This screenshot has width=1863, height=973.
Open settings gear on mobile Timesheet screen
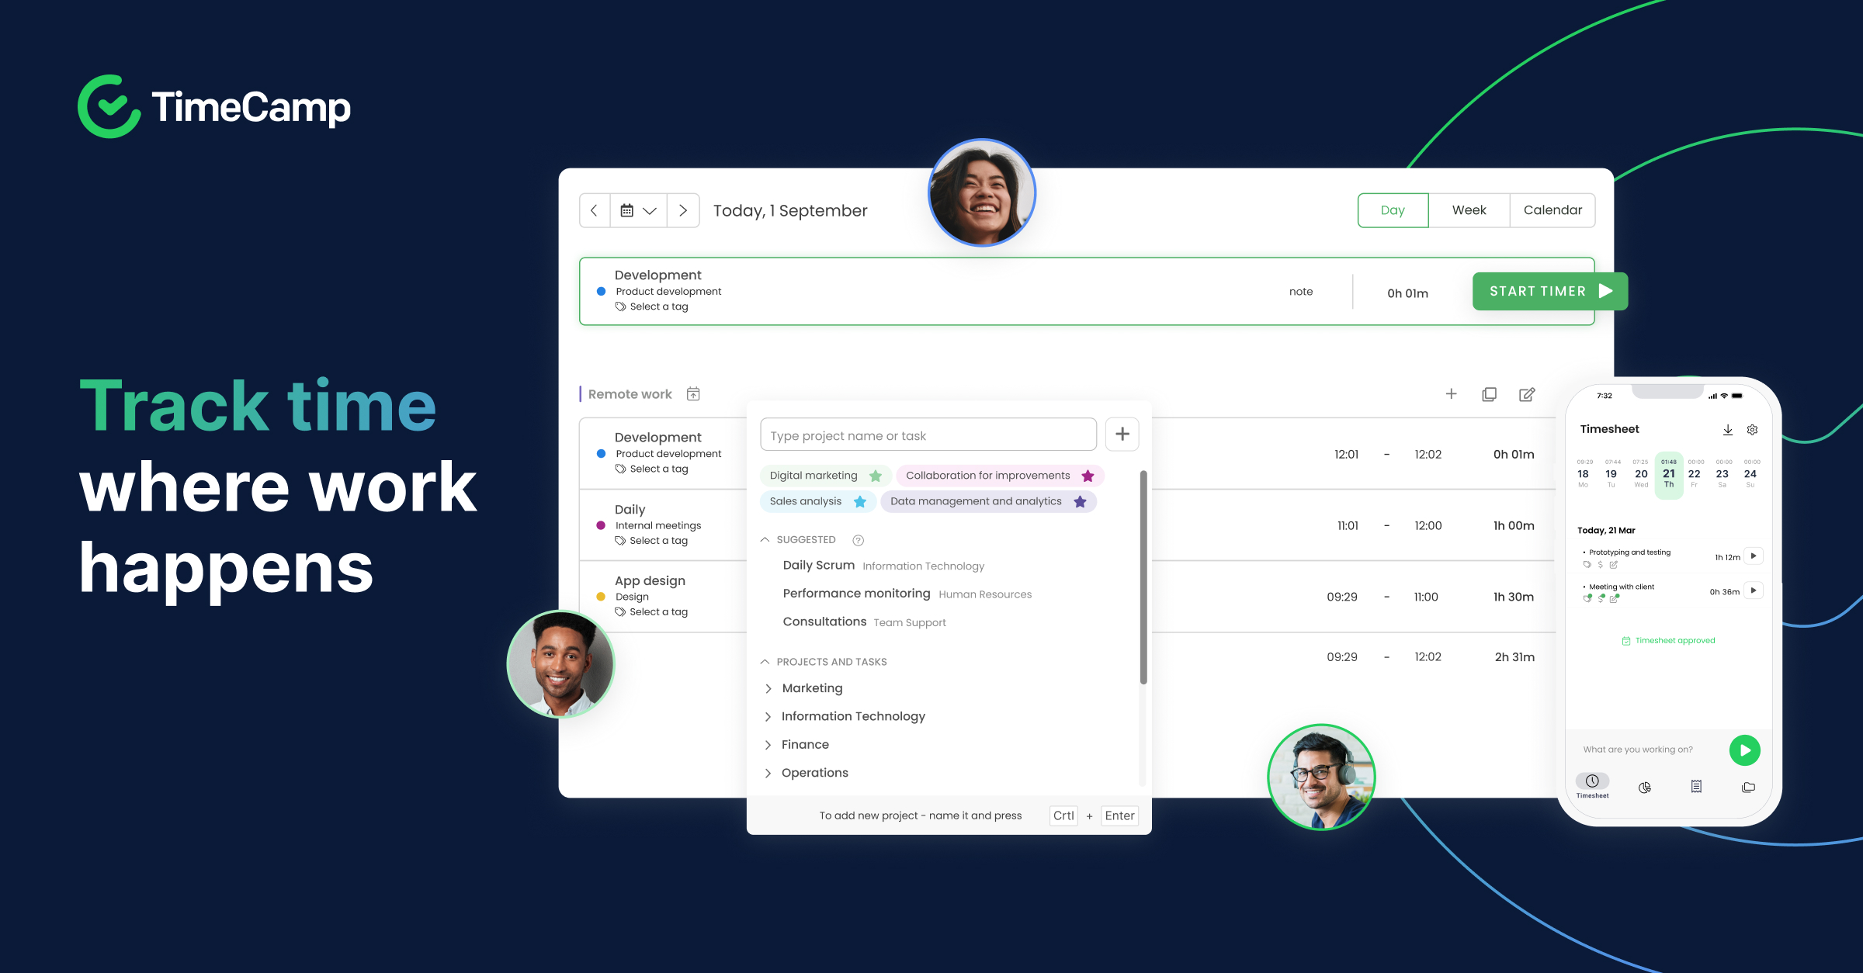click(x=1752, y=429)
